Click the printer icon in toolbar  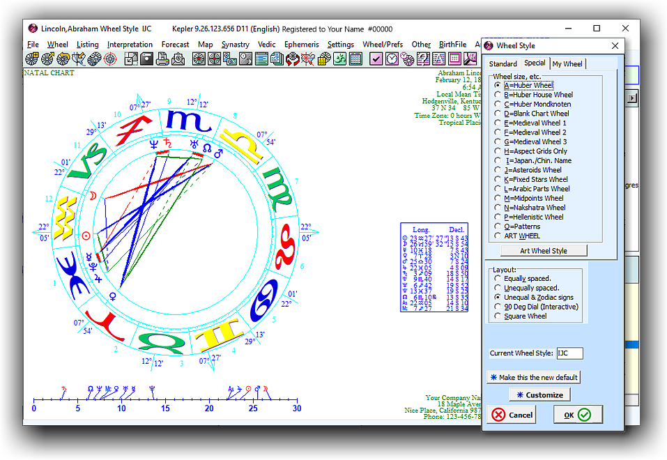click(162, 59)
